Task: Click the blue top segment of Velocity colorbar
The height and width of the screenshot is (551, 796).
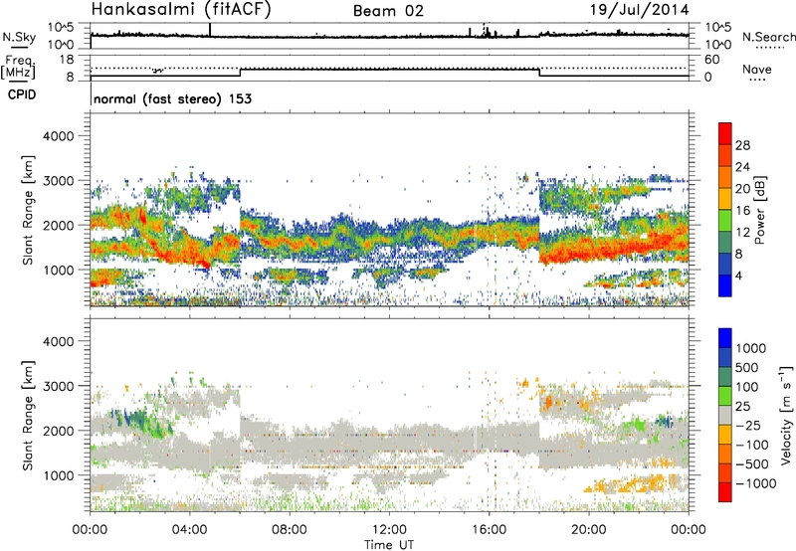Action: 725,338
